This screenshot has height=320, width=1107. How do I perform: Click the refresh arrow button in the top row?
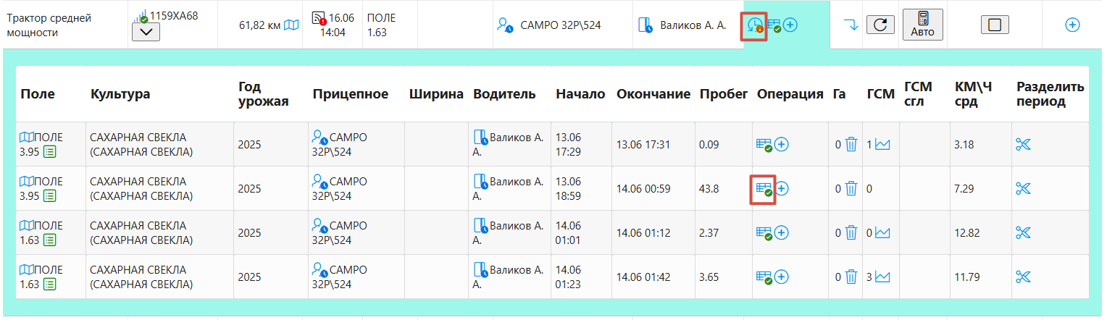coord(880,25)
